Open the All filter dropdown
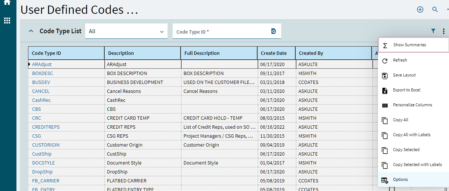 [x=126, y=32]
